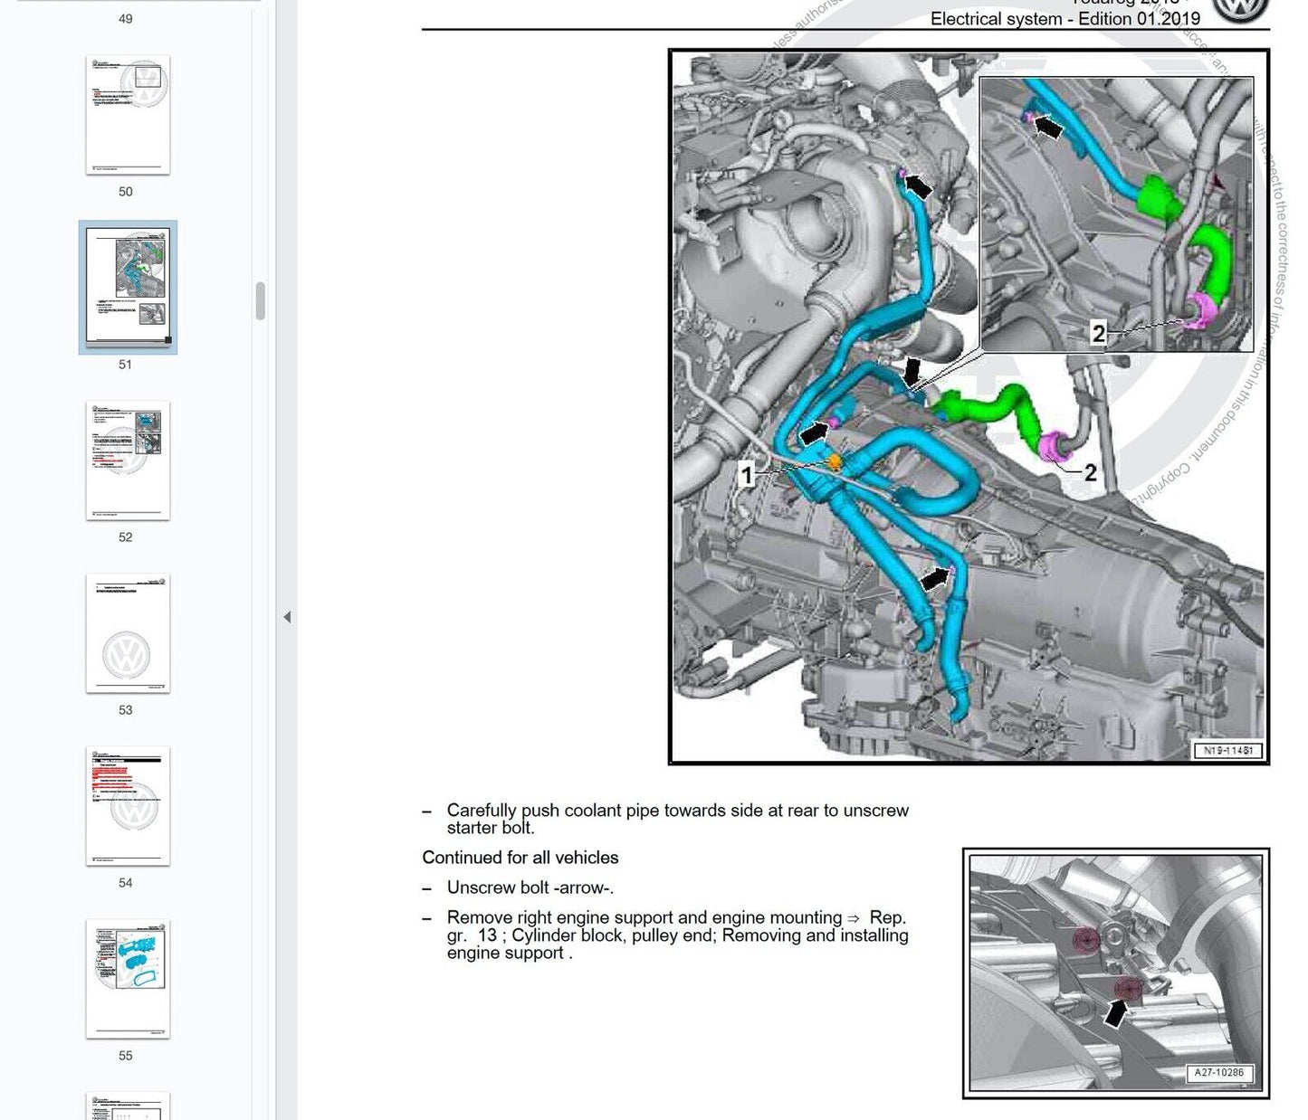Click the thumbnail panel scrollbar handle
This screenshot has height=1120, width=1308.
[261, 301]
